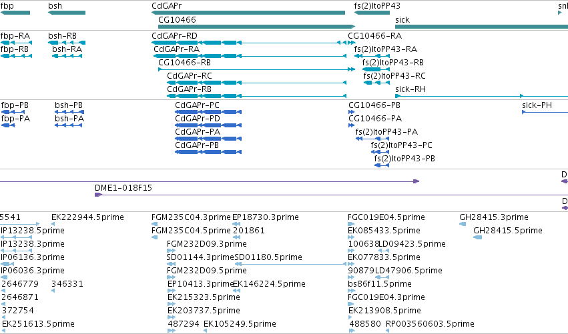Viewport: 568px width, 334px height.
Task: Click fs(2)ltoPP43-PB protein label
Action: [x=404, y=159]
